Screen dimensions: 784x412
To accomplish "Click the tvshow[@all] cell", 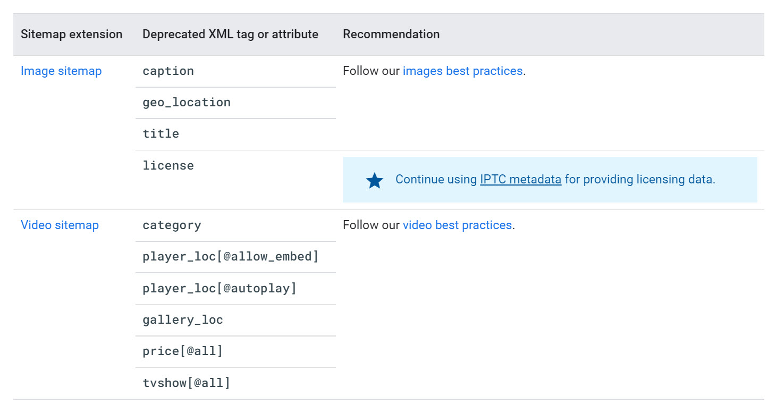I will click(x=187, y=383).
